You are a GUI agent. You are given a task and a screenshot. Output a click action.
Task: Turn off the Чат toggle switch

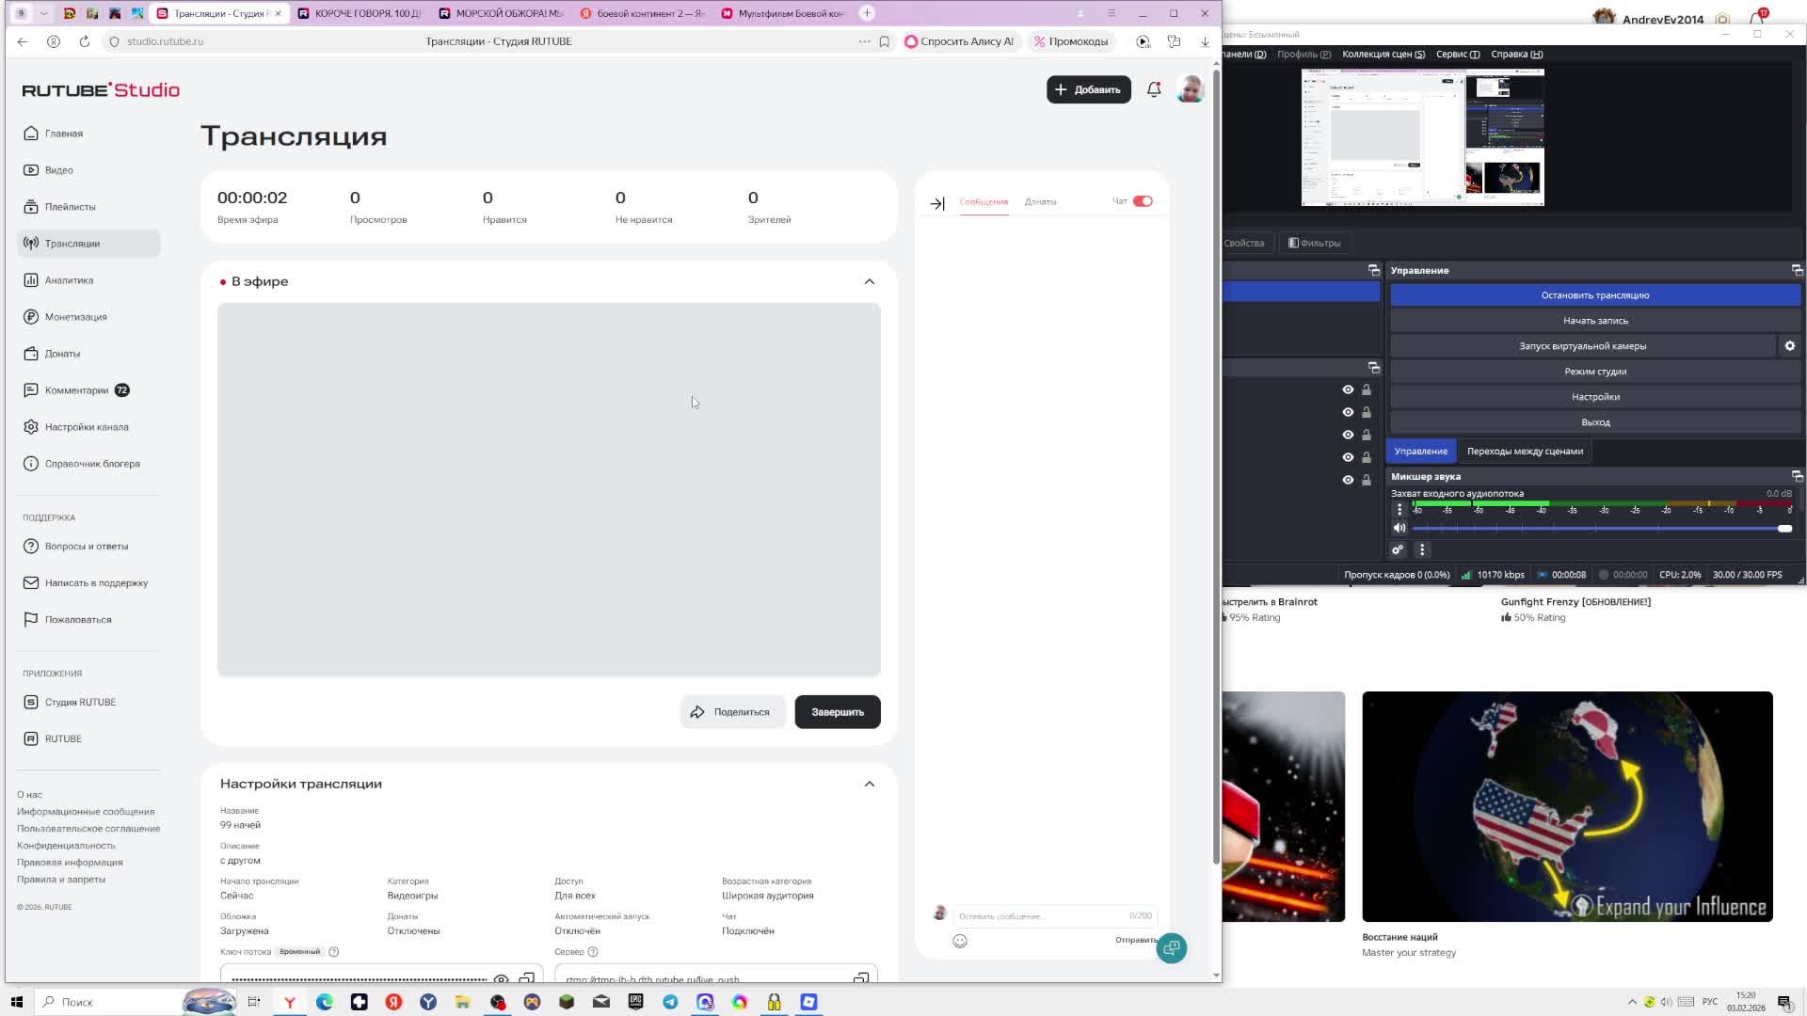click(x=1143, y=201)
